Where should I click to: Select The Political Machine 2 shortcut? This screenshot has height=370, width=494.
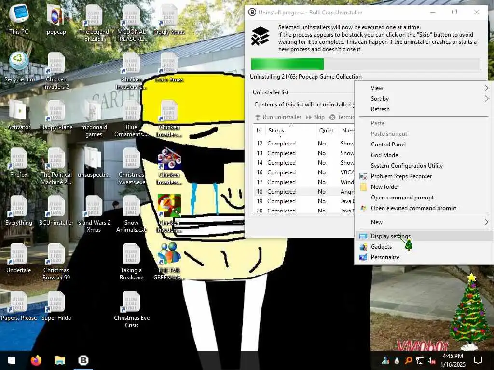point(56,166)
